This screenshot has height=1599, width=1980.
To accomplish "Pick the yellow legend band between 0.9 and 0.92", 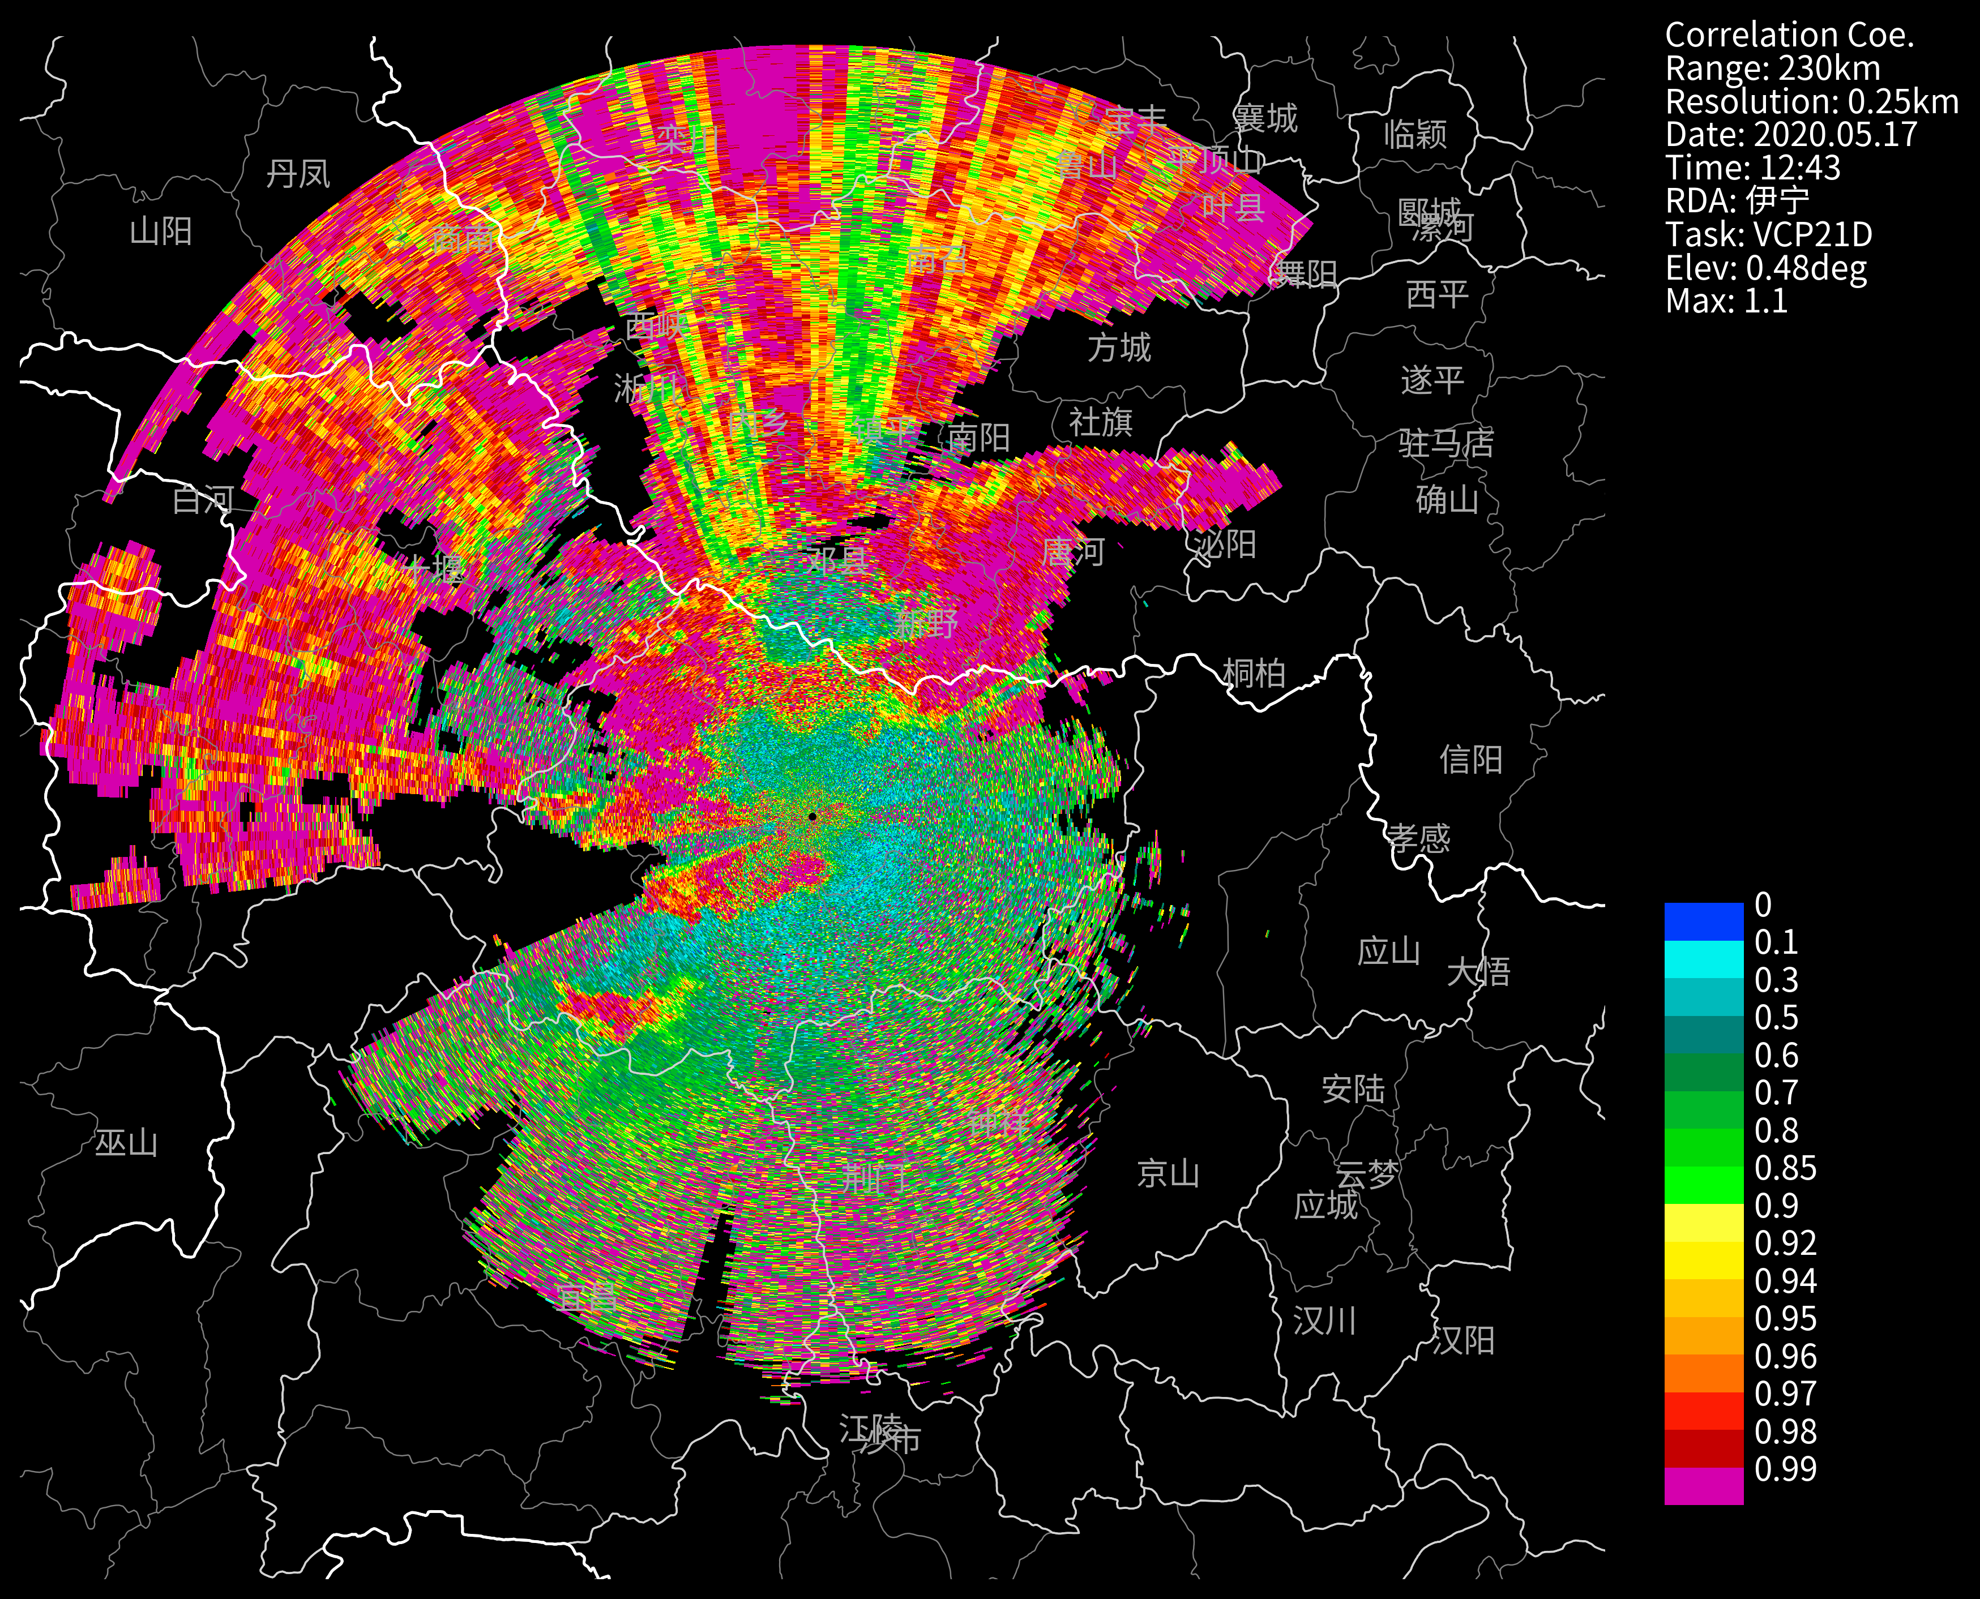I will (x=1704, y=1222).
